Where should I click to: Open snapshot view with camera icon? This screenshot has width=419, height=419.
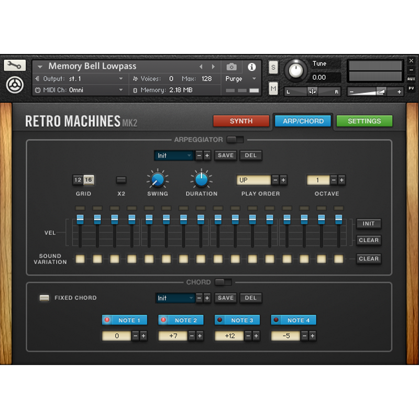[231, 67]
